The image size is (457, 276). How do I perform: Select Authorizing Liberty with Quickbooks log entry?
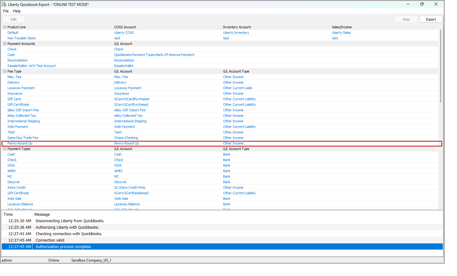(x=222, y=227)
